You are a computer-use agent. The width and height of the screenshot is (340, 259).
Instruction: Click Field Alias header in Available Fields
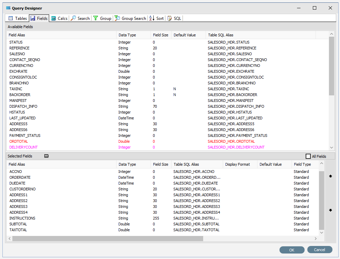pyautogui.click(x=62, y=35)
